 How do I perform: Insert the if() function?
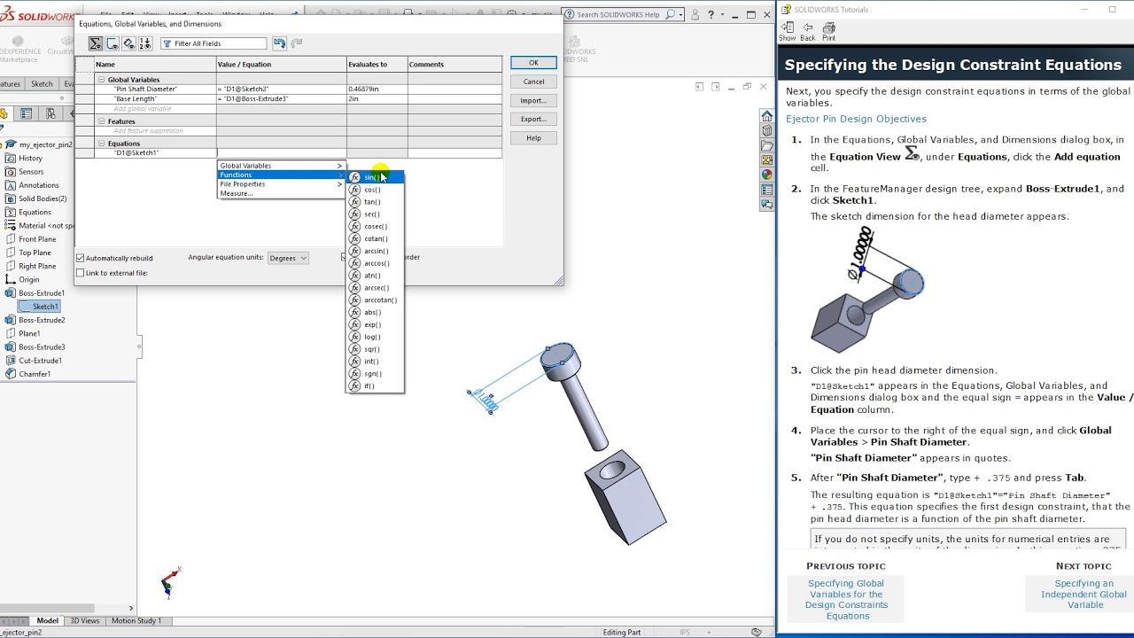(x=375, y=386)
